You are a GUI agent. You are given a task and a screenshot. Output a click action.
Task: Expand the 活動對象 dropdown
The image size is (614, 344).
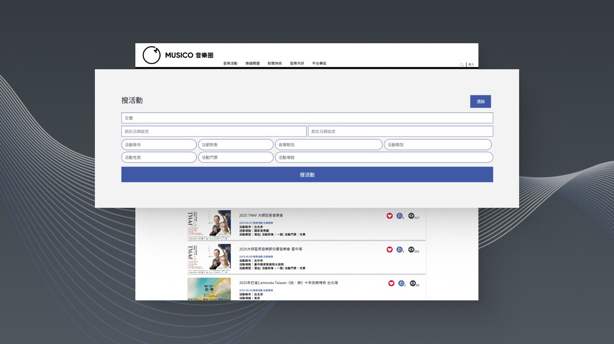click(236, 145)
